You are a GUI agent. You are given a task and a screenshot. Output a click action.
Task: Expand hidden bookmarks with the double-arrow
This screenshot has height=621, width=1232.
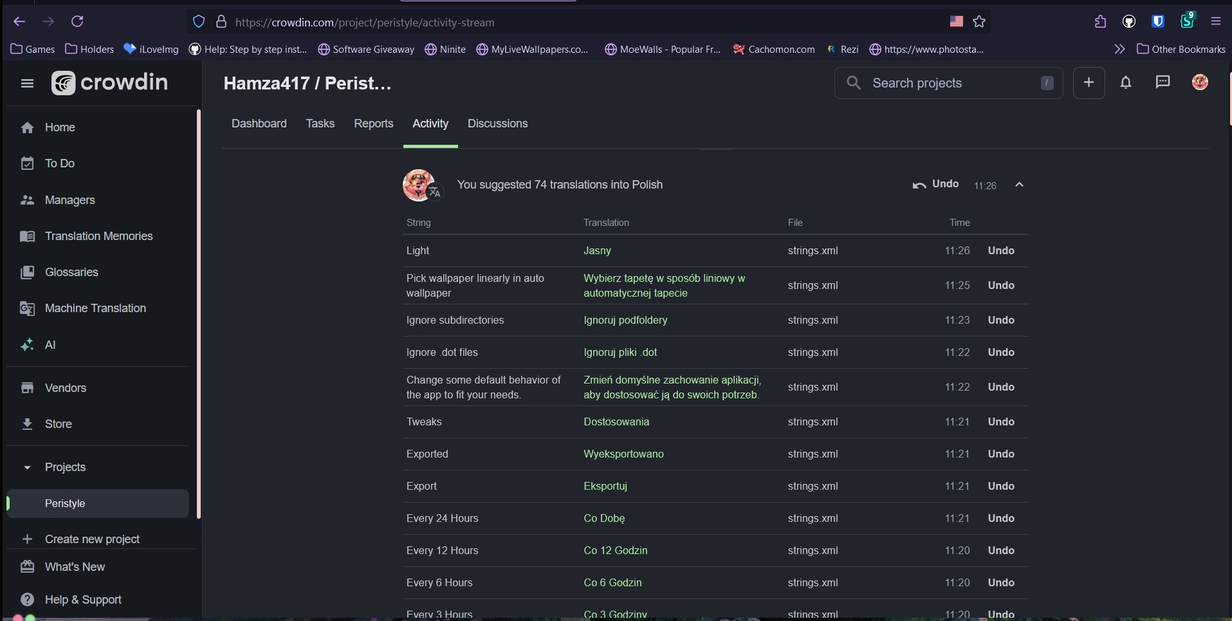[1120, 49]
